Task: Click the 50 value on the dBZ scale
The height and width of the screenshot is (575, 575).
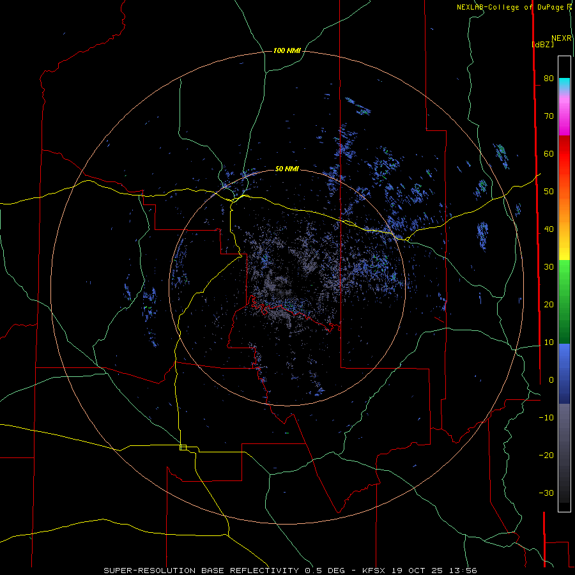Action: [x=549, y=192]
